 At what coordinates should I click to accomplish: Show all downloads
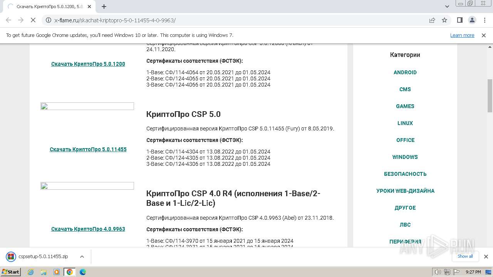coord(465,256)
